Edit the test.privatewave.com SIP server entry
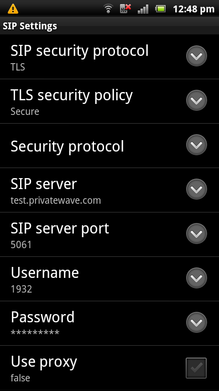Viewport: 219px width, 391px height. tap(109, 190)
